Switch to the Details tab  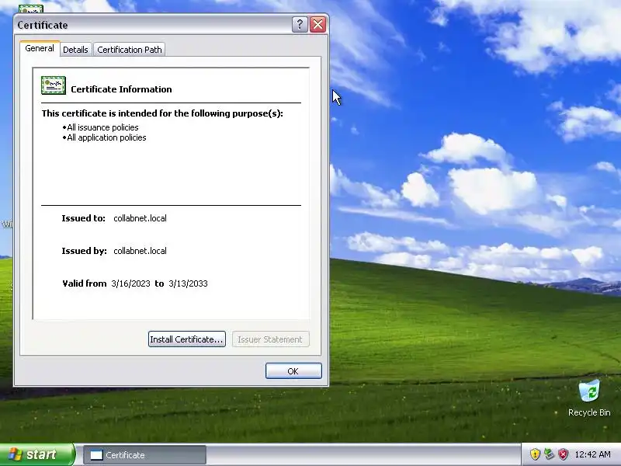click(x=75, y=50)
